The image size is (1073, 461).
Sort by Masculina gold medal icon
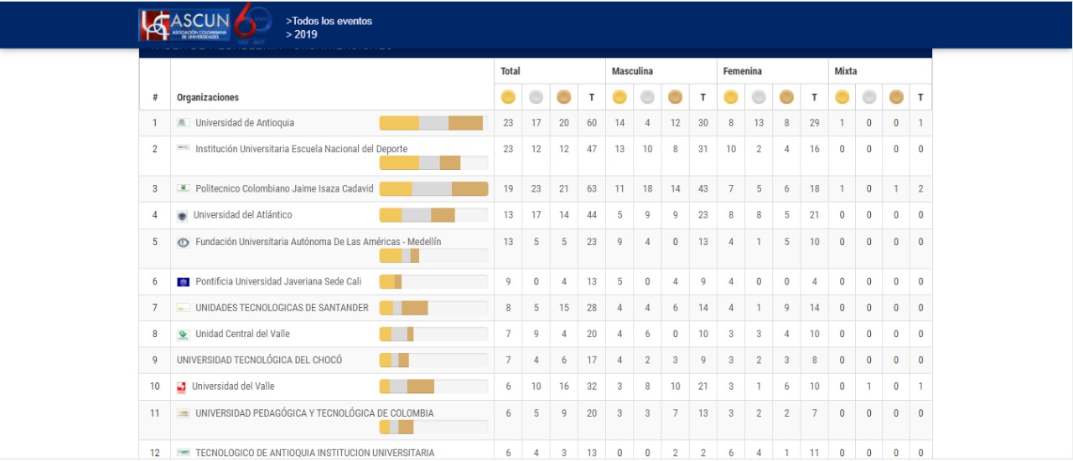point(619,97)
